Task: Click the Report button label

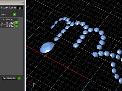Action: [6, 15]
